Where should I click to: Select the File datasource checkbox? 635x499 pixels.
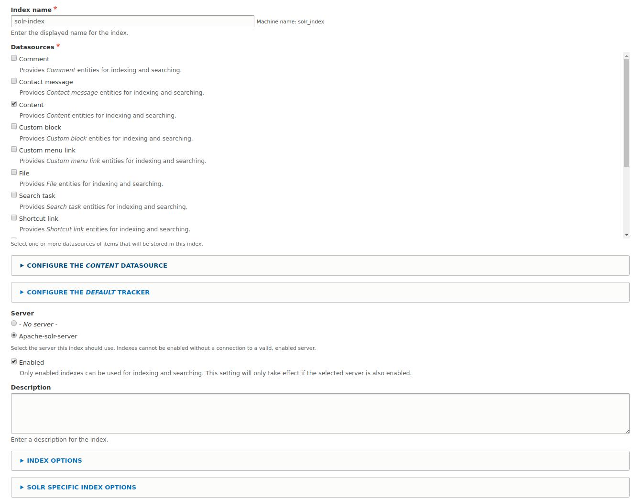coord(14,172)
